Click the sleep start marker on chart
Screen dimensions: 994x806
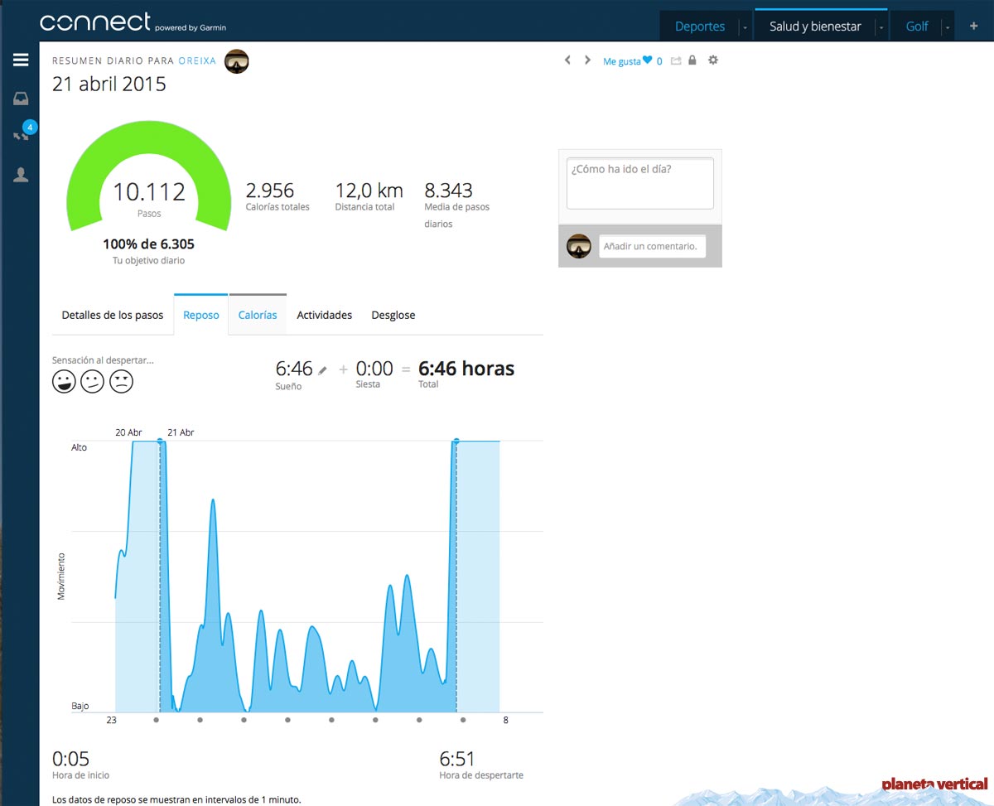pyautogui.click(x=161, y=442)
